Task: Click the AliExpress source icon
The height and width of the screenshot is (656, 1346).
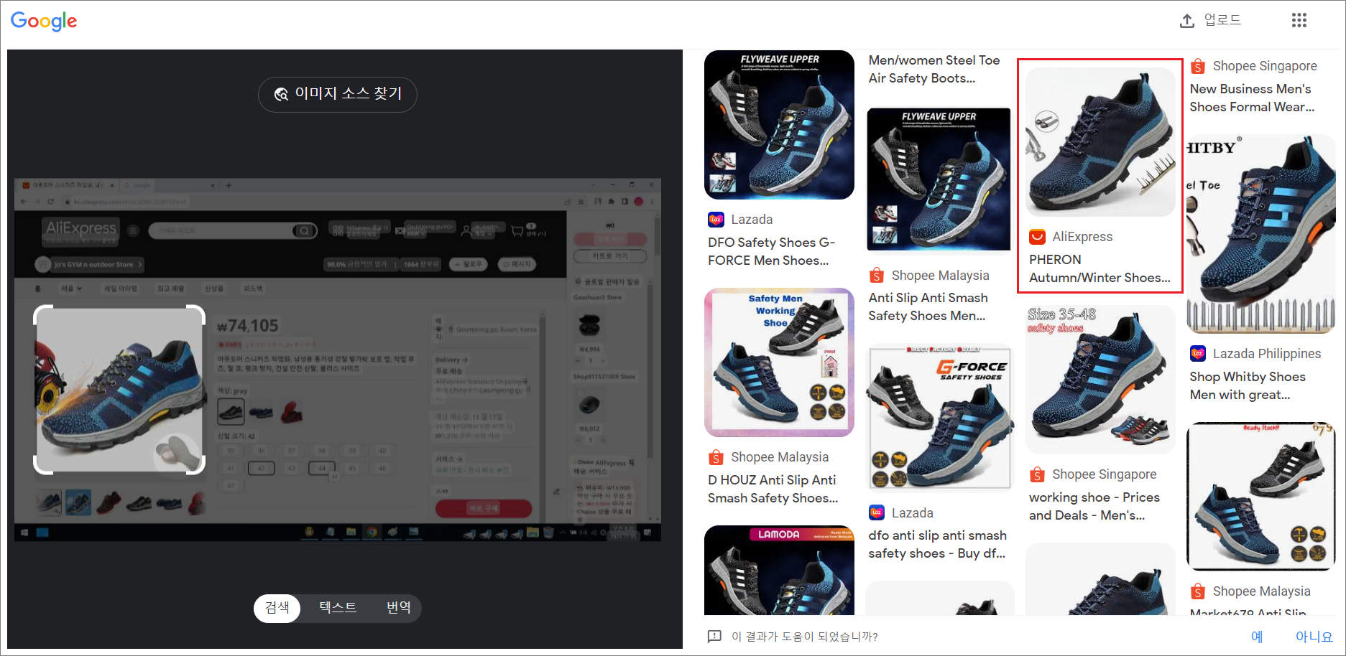Action: click(1037, 237)
